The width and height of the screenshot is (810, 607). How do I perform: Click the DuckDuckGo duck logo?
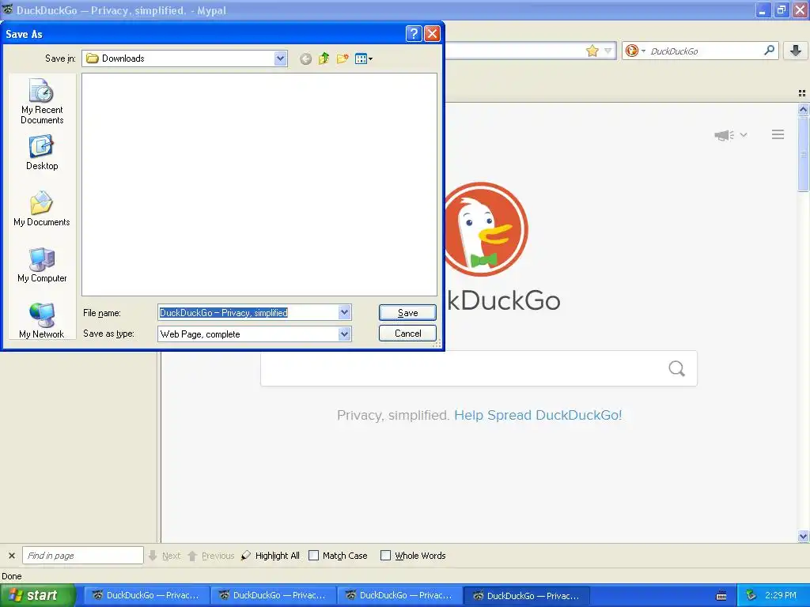click(x=486, y=228)
